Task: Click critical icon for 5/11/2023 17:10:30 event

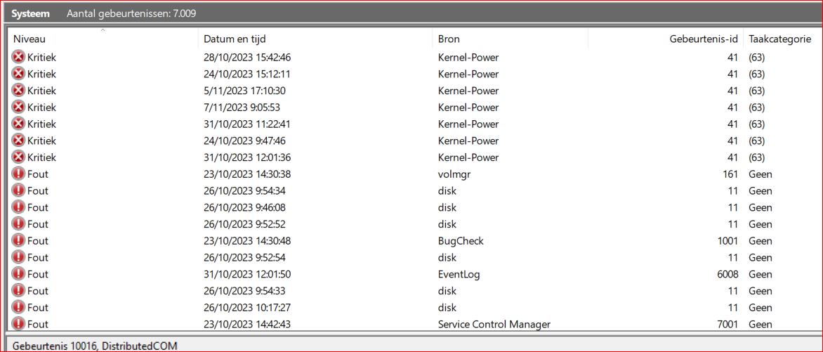Action: tap(18, 91)
